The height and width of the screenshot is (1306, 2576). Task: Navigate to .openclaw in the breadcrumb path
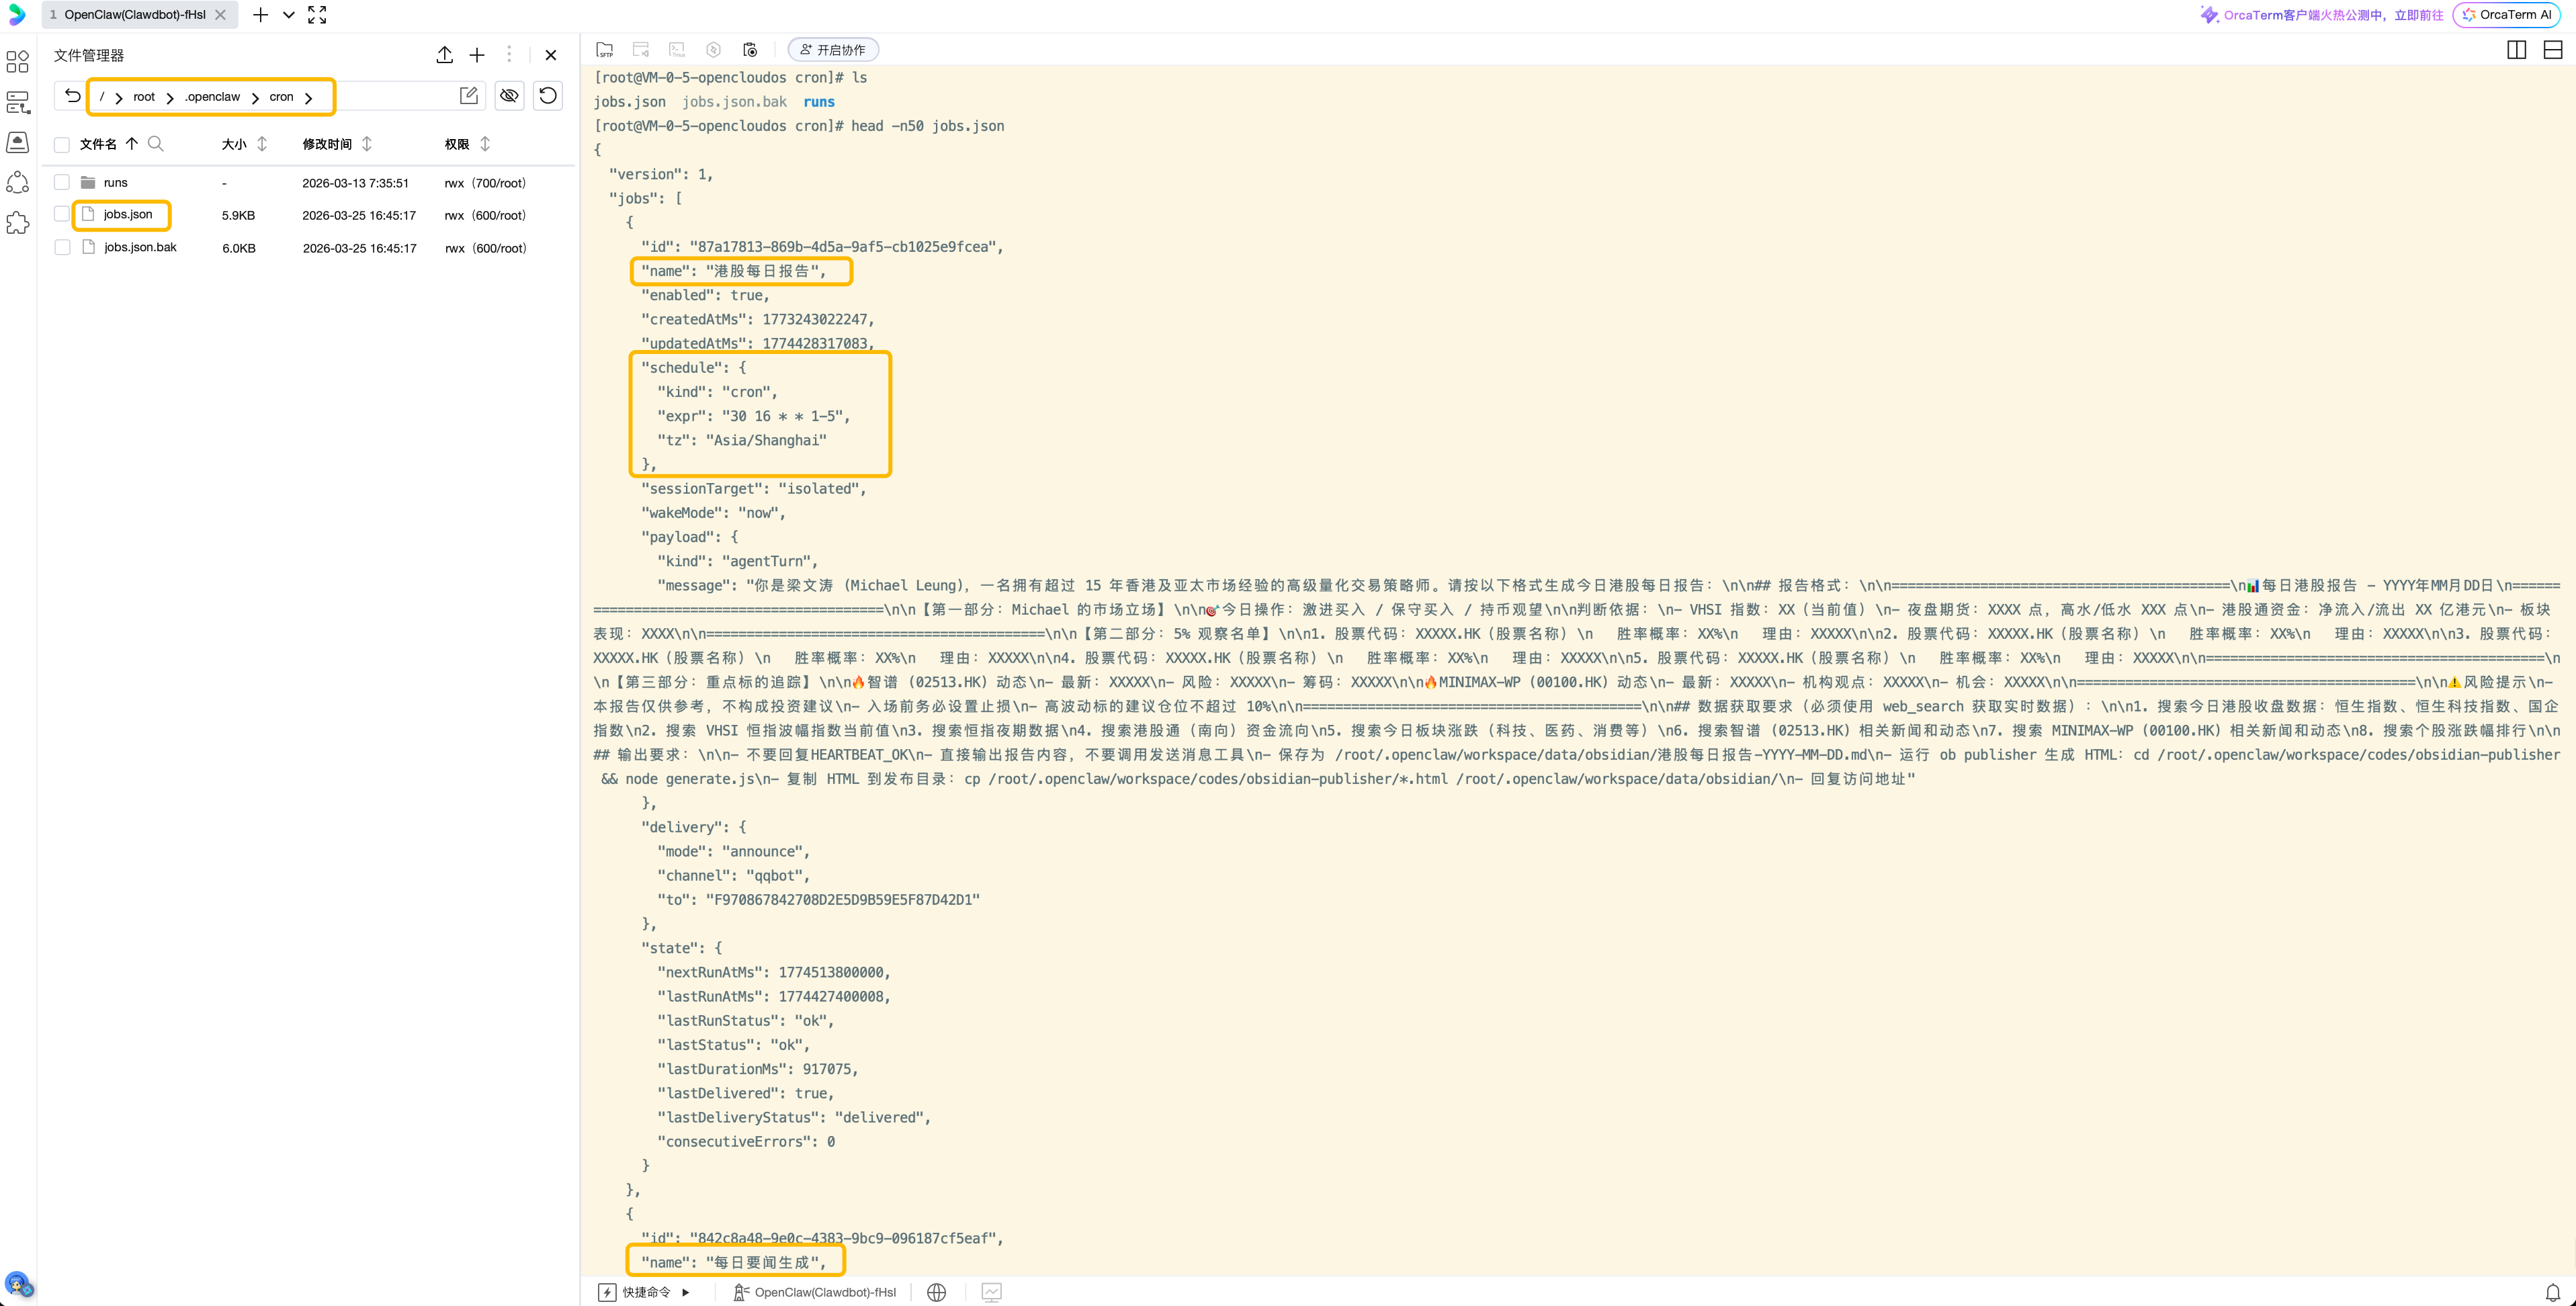point(212,97)
